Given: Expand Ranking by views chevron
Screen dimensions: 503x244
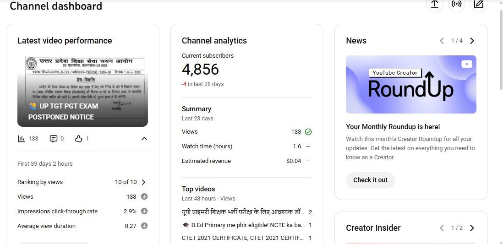Looking at the screenshot, I should pyautogui.click(x=143, y=182).
